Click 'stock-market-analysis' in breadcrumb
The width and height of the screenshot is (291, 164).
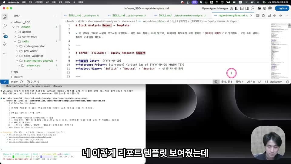(102, 21)
